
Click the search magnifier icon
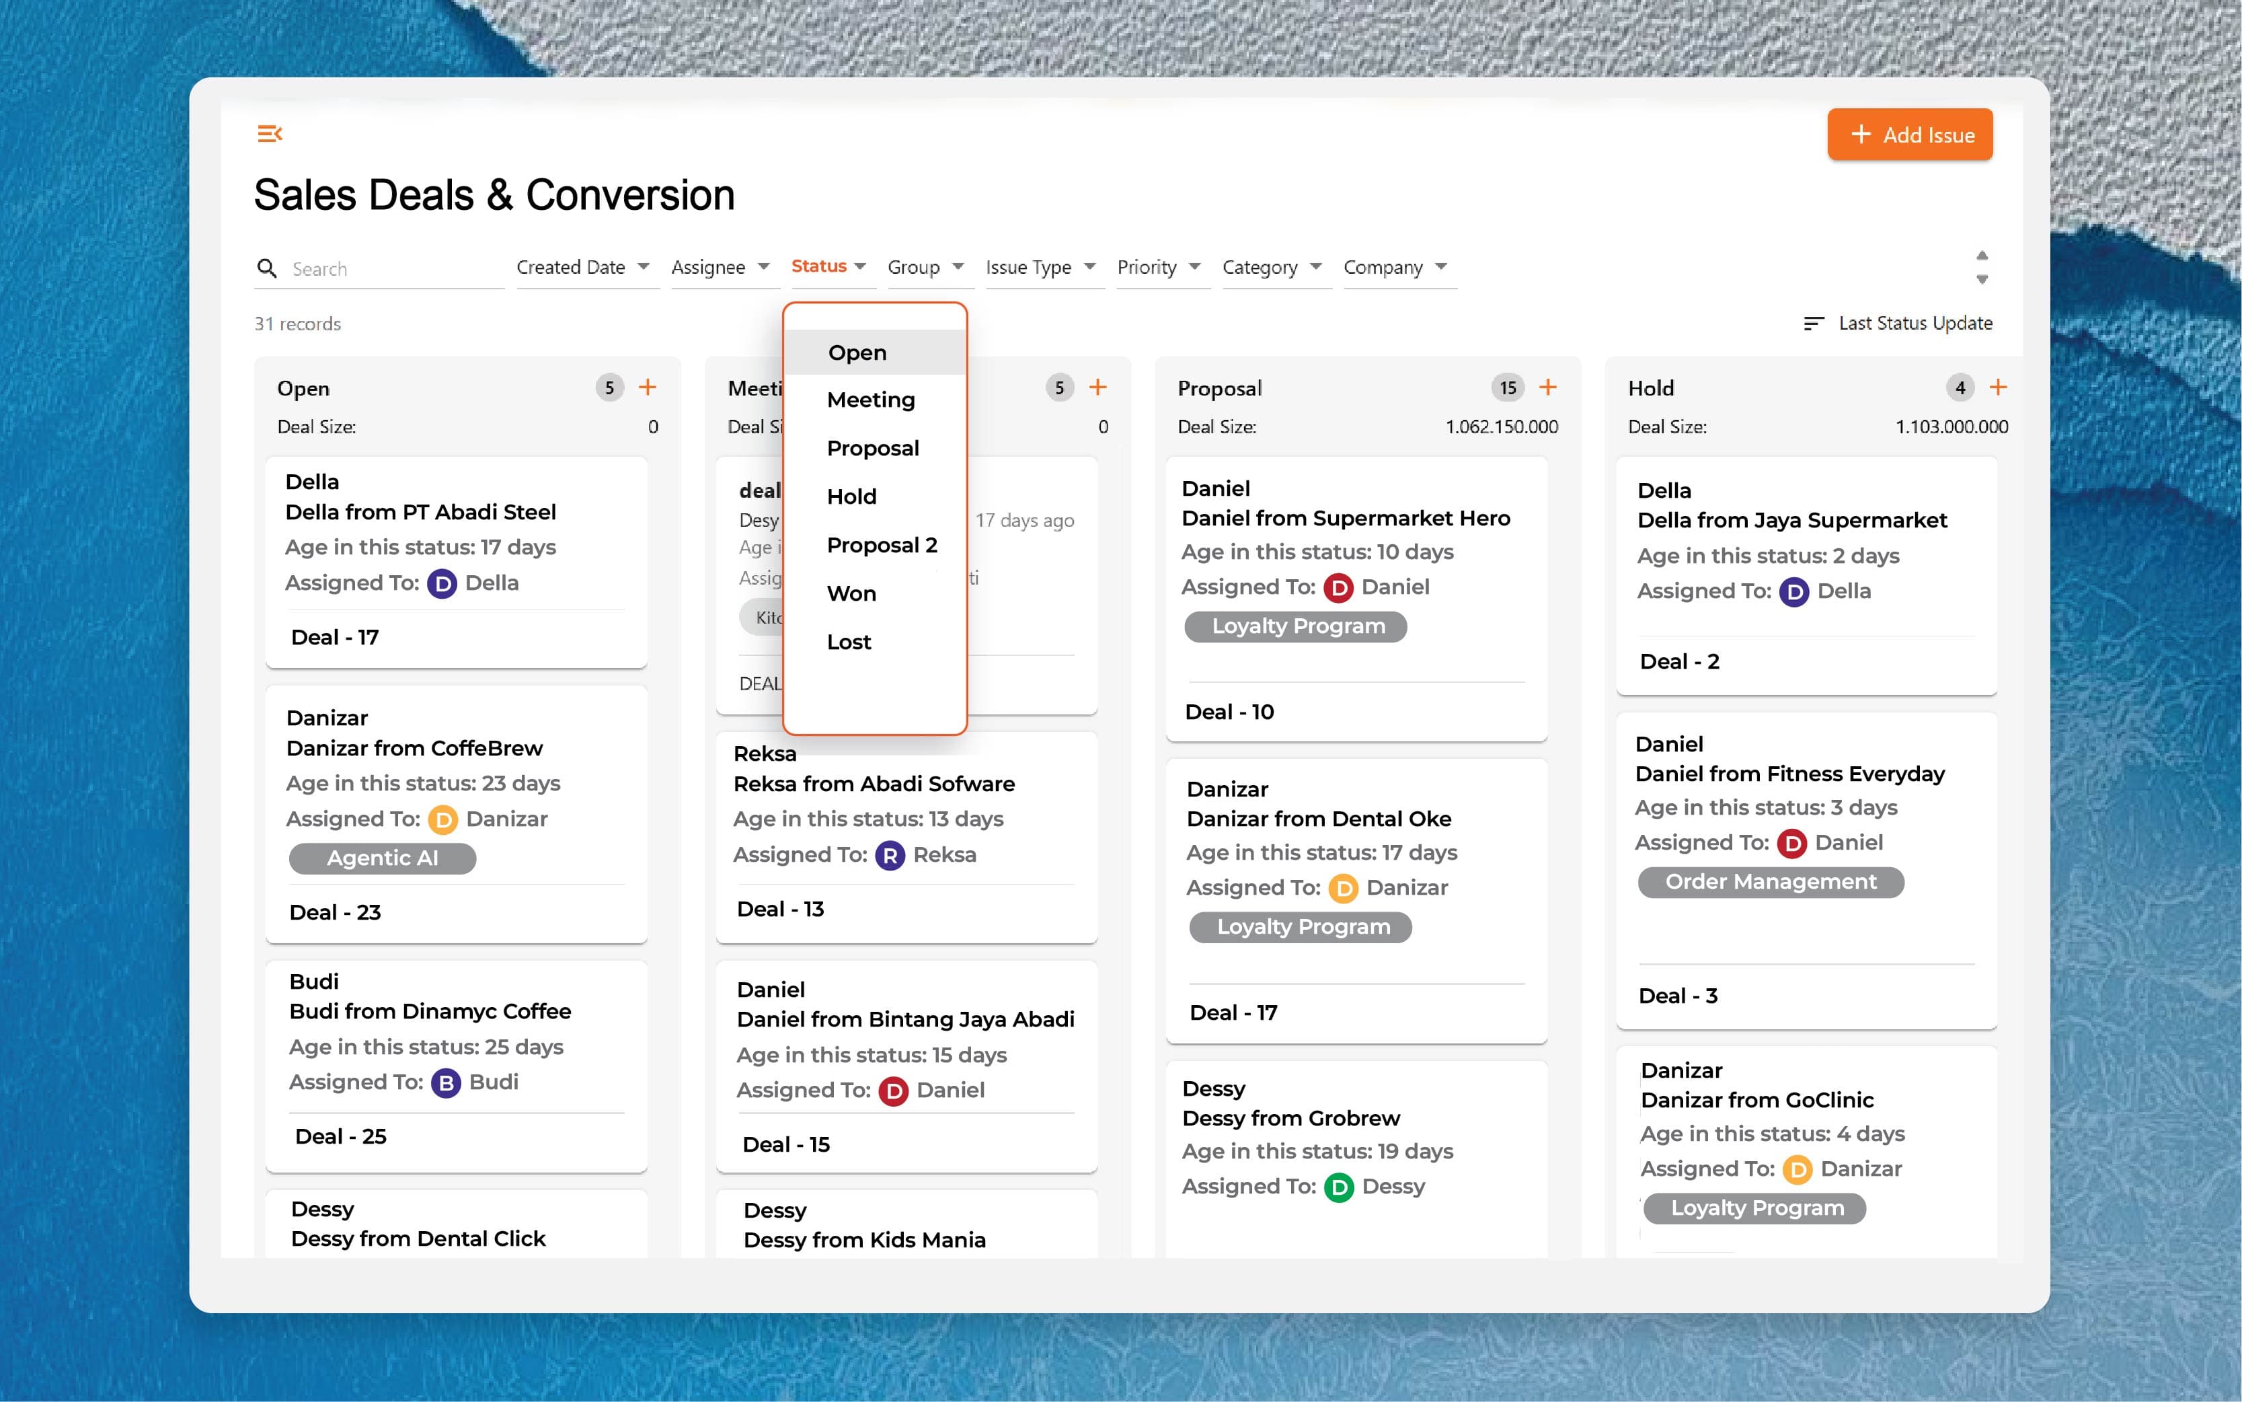click(x=267, y=268)
